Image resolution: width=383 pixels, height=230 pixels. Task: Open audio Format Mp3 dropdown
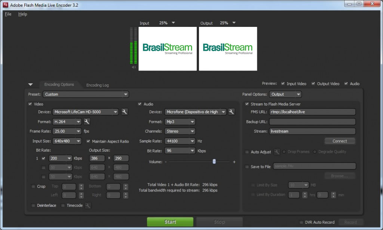pyautogui.click(x=180, y=121)
